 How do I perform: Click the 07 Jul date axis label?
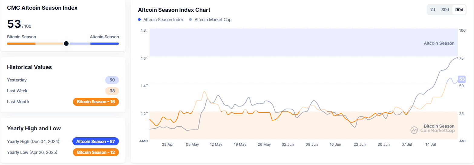407,144
